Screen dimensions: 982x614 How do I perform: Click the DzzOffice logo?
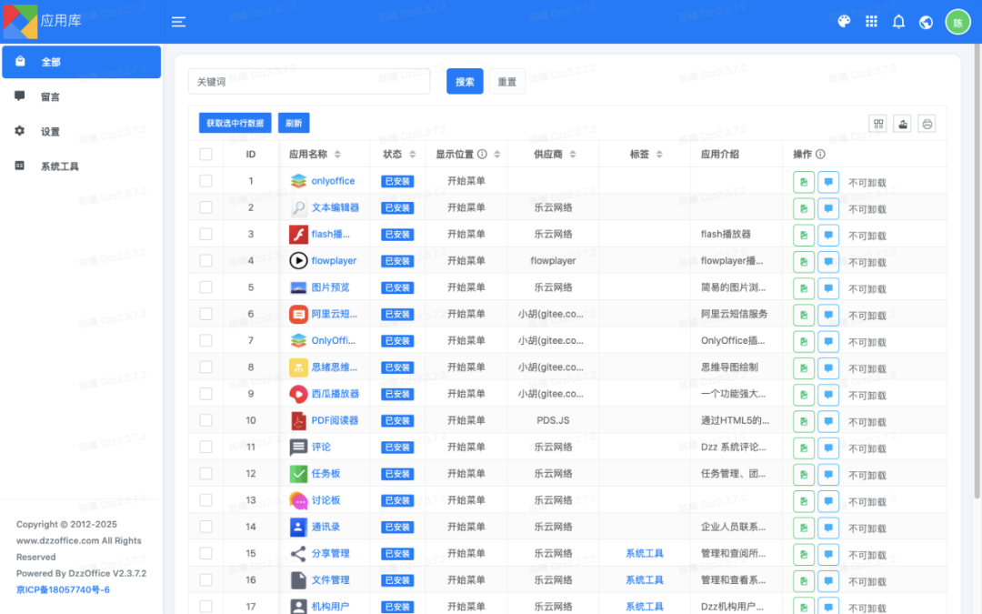point(20,21)
